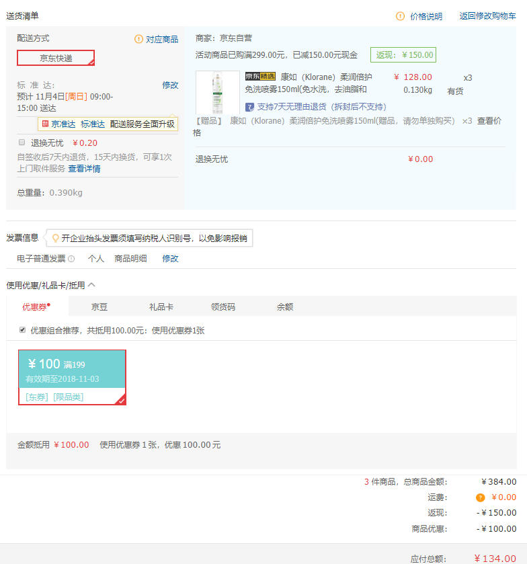The width and height of the screenshot is (527, 564).
Task: Click 修改 in the invoice info row
Action: [x=170, y=259]
